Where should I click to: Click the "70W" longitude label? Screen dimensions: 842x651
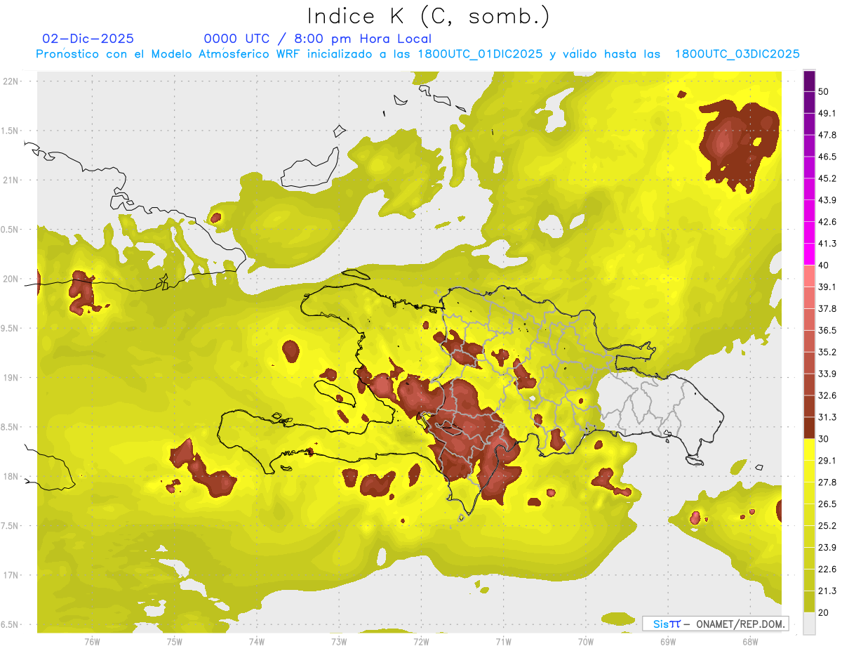click(586, 642)
